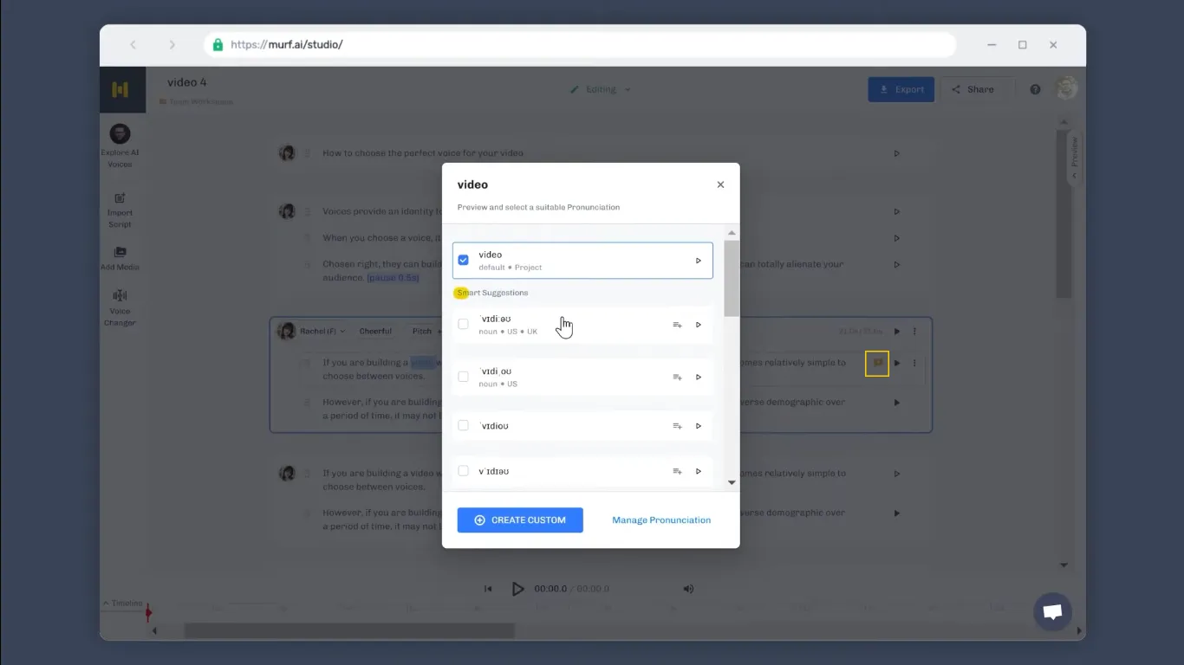Click the murf.ai/studio address bar
Image resolution: width=1184 pixels, height=665 pixels.
[580, 45]
